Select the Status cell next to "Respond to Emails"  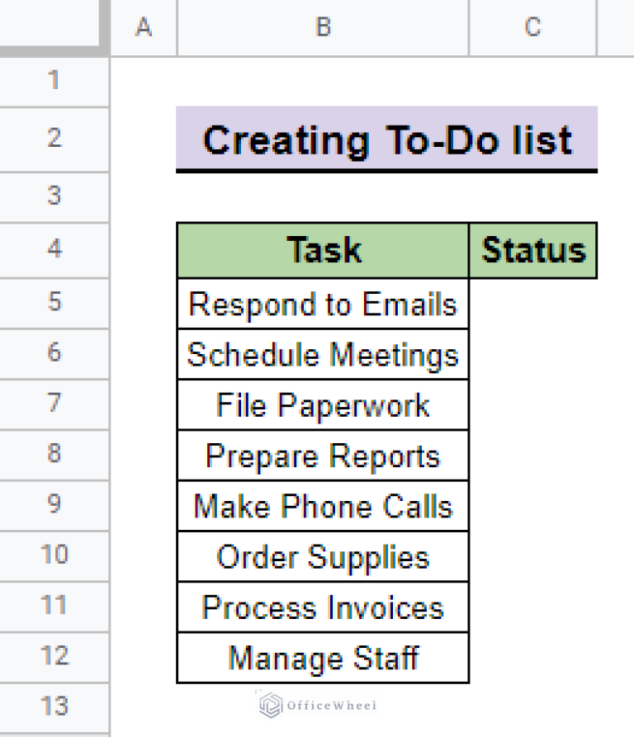pos(532,304)
